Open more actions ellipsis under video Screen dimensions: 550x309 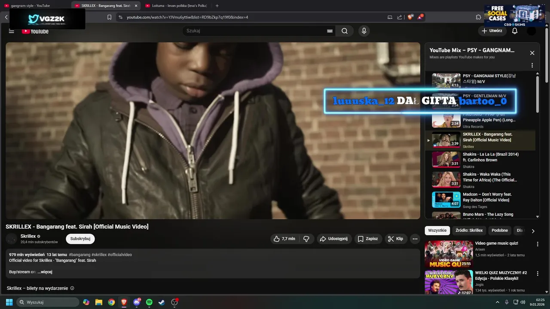click(415, 239)
